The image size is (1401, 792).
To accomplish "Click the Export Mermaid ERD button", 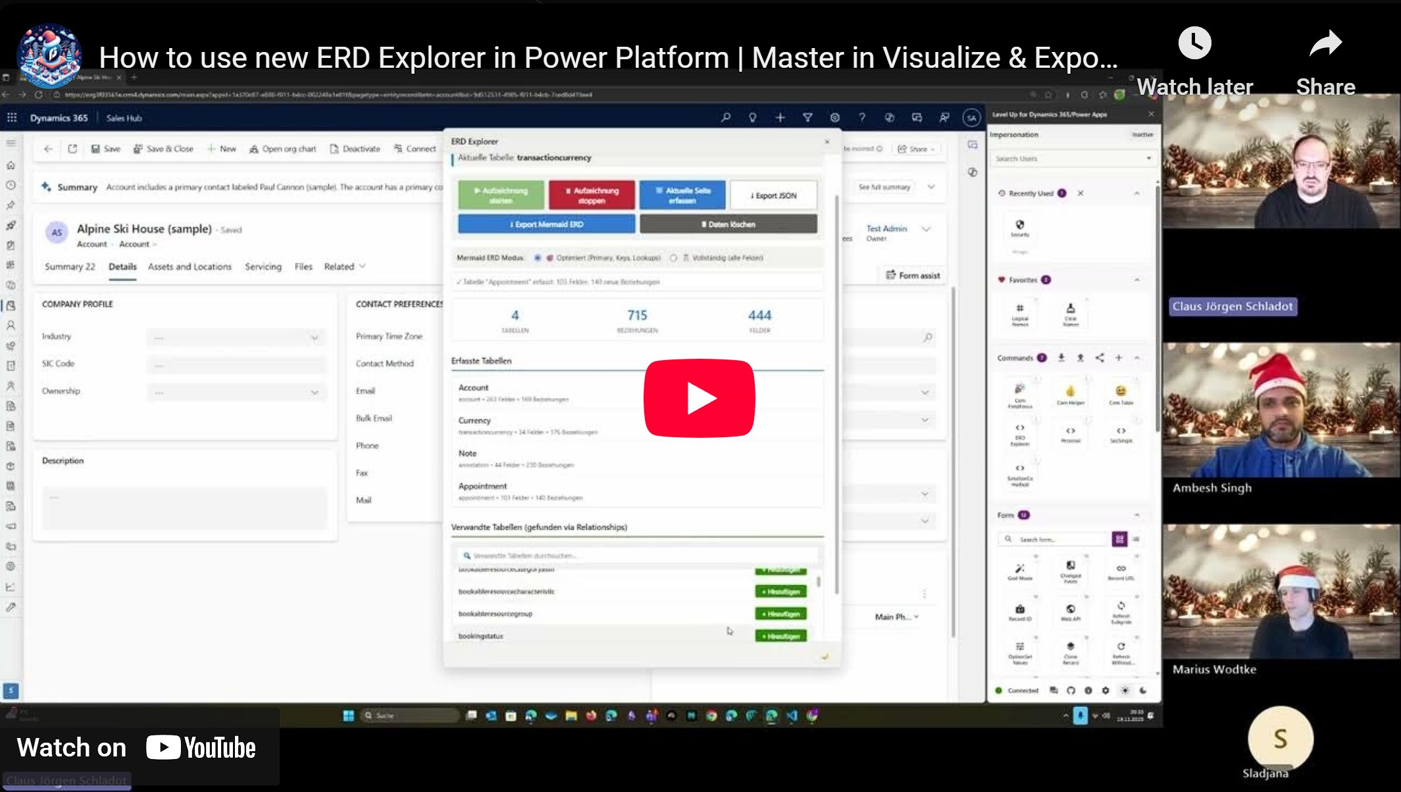I will (546, 224).
